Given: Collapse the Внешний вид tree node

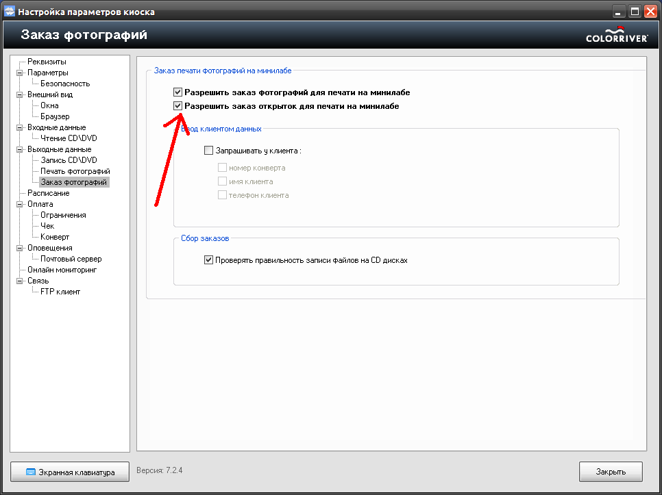Looking at the screenshot, I should pyautogui.click(x=20, y=94).
